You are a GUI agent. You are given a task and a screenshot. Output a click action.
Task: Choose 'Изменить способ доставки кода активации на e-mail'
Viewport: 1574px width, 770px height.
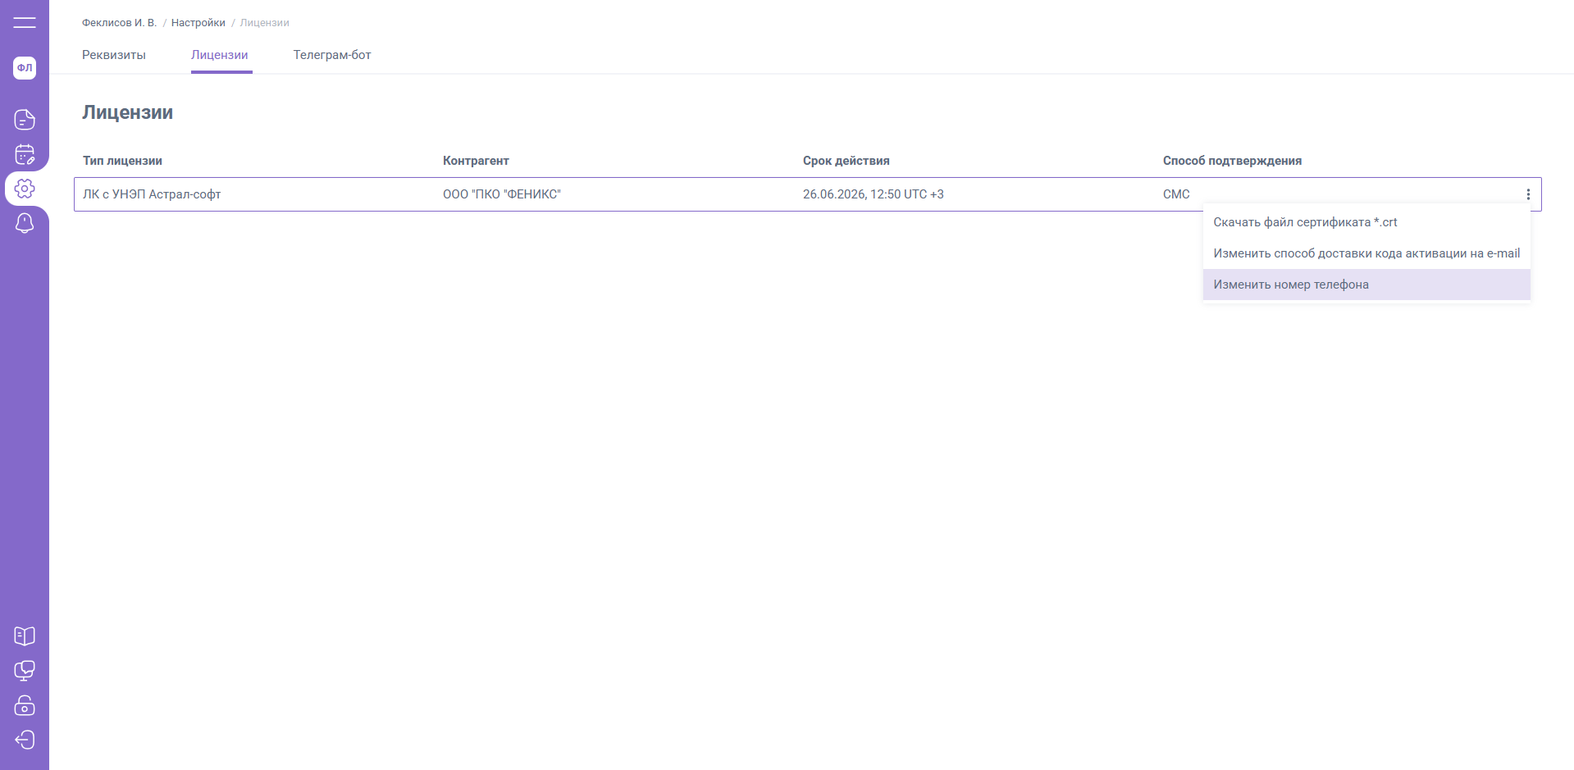tap(1366, 253)
